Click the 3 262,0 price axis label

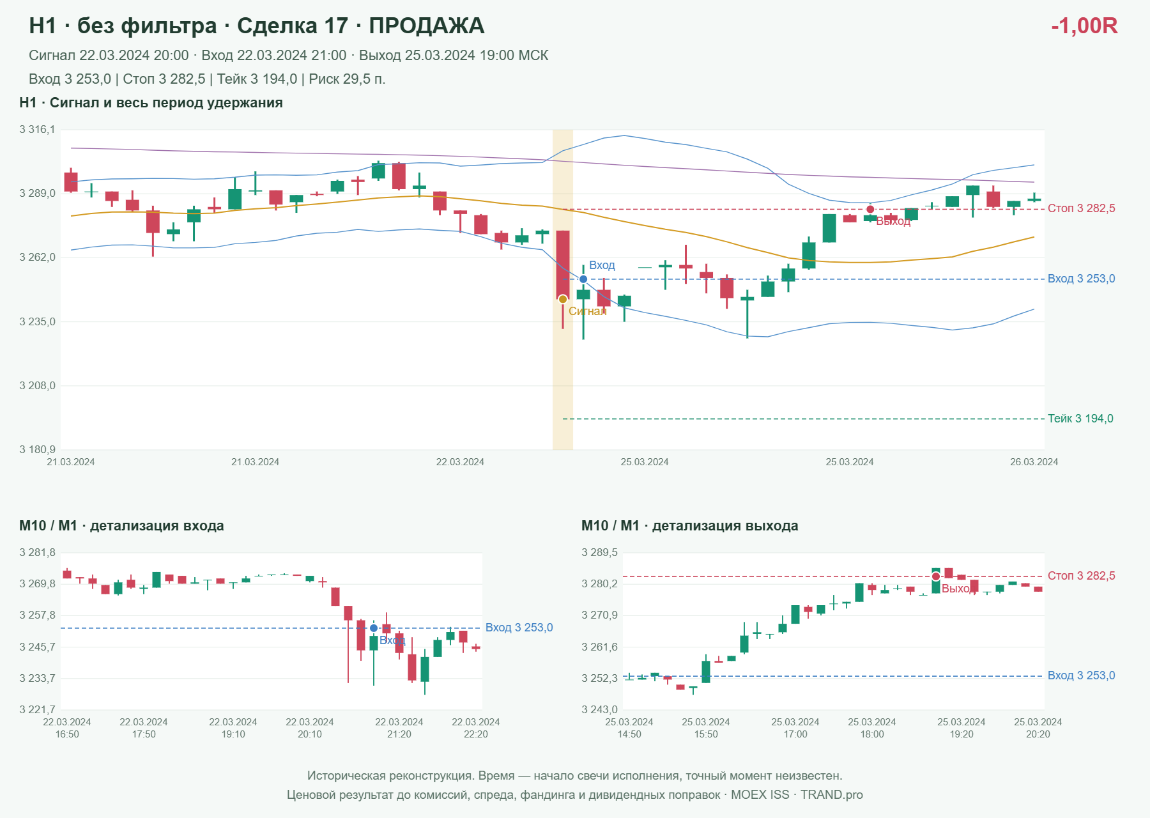37,258
